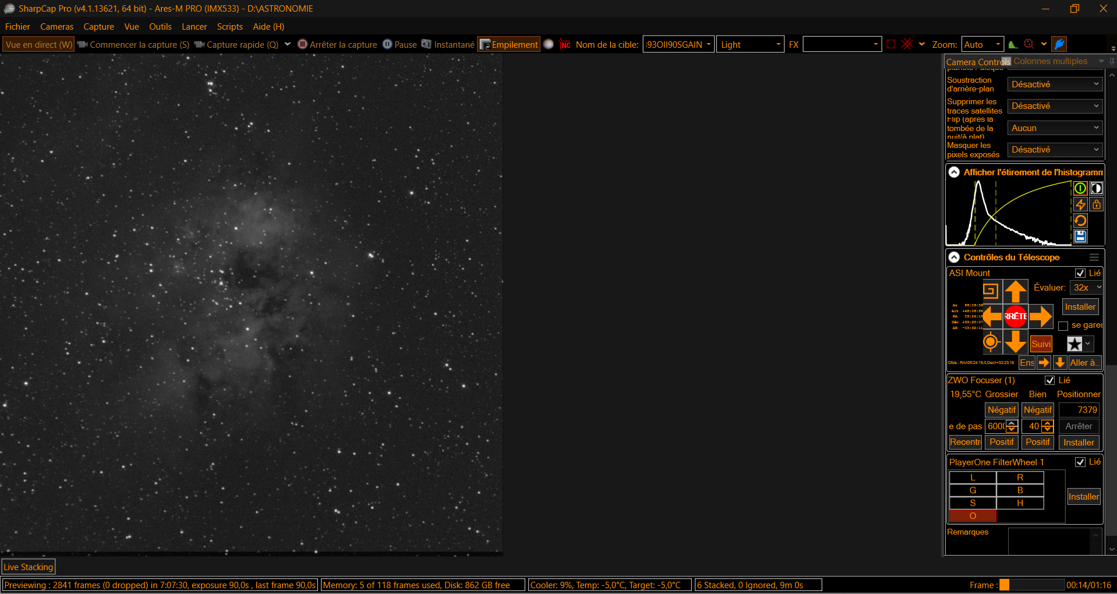
Task: Click the red stop mount button
Action: coord(1016,316)
